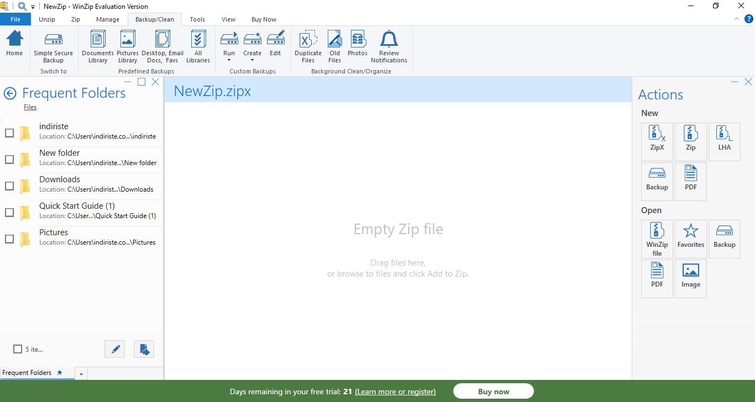Choose Desktop, Email Docs, Favs backup
The image size is (755, 402).
(x=162, y=47)
